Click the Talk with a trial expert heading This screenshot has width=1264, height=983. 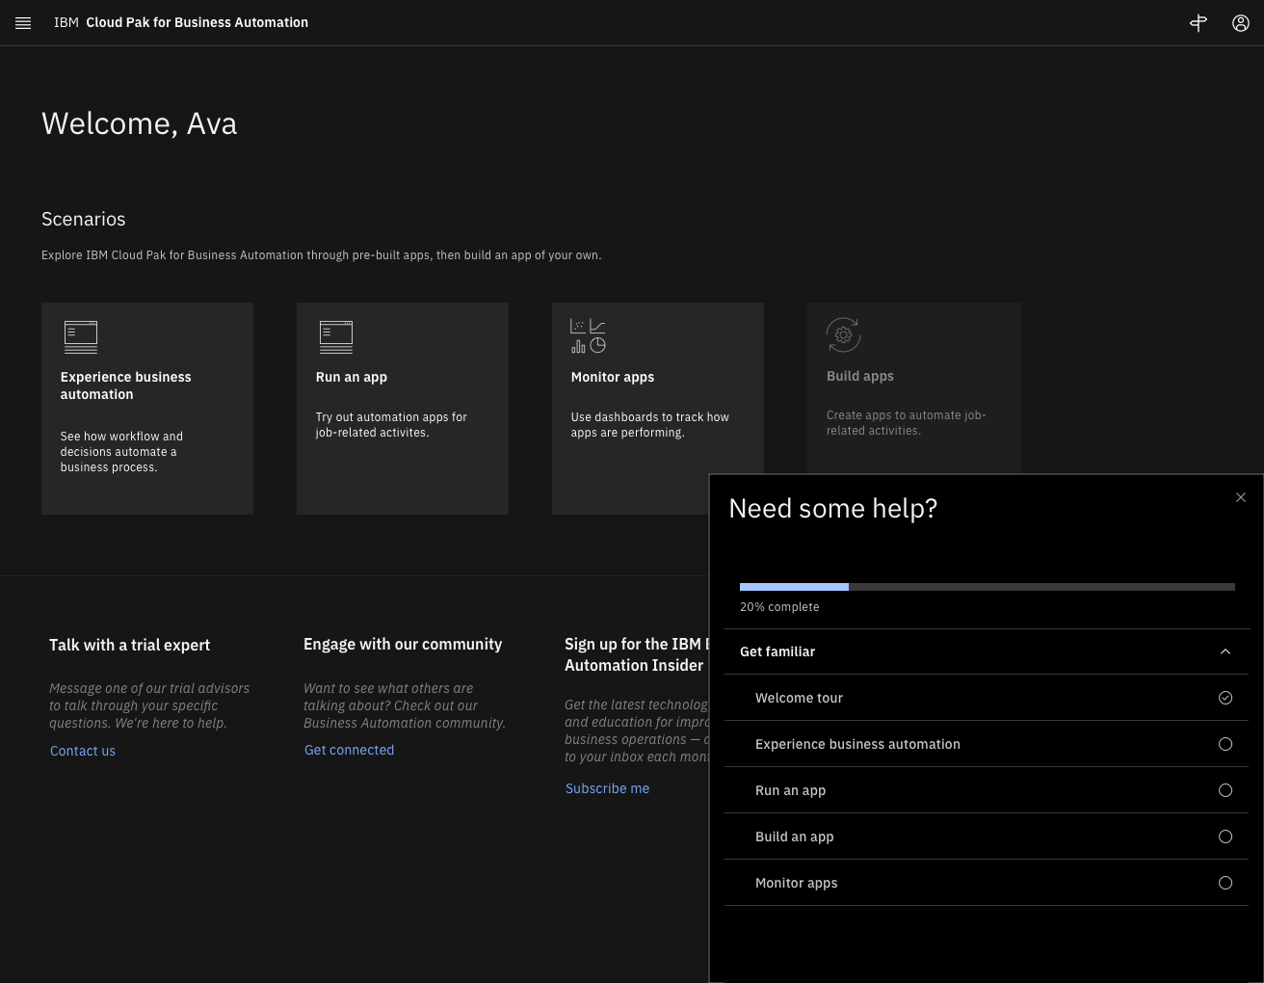pyautogui.click(x=129, y=645)
